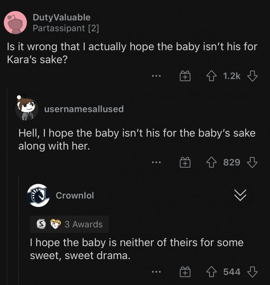Give award to usernamesallused's reply
Screen dimensions: 270x285
coord(185,163)
